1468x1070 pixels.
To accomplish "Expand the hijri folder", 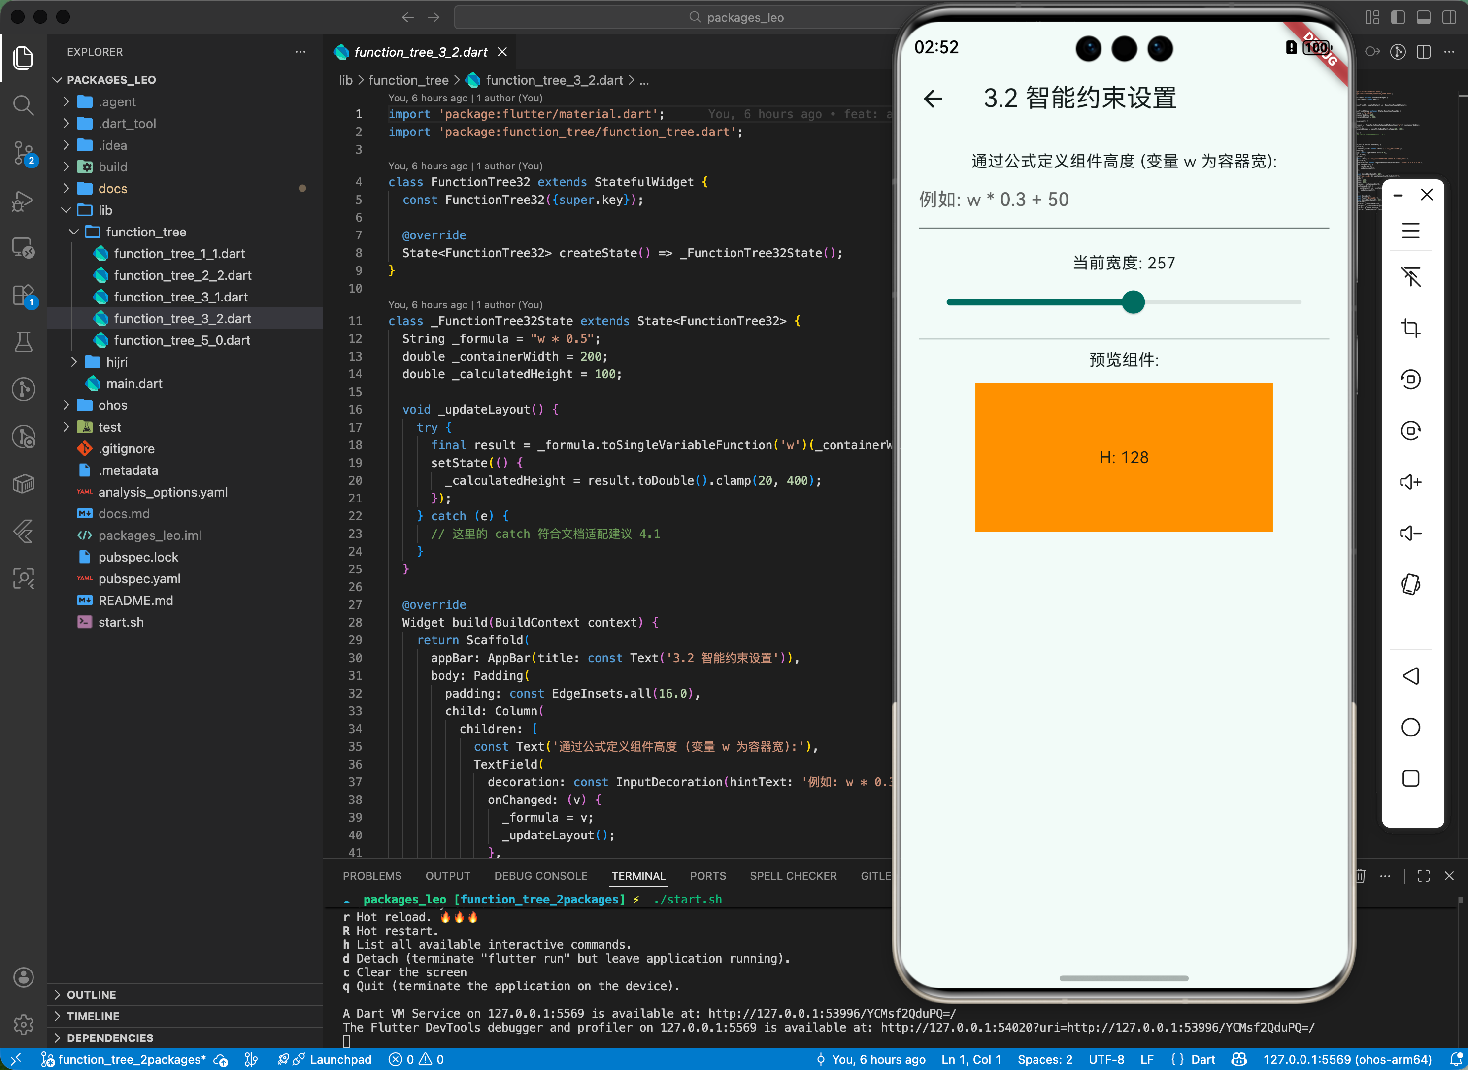I will [x=117, y=362].
